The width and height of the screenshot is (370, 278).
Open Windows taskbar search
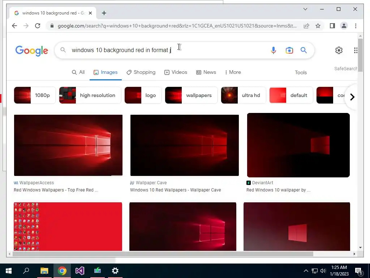[x=26, y=271]
